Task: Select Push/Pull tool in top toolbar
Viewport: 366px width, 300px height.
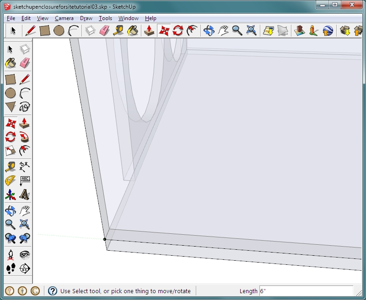Action: [149, 31]
